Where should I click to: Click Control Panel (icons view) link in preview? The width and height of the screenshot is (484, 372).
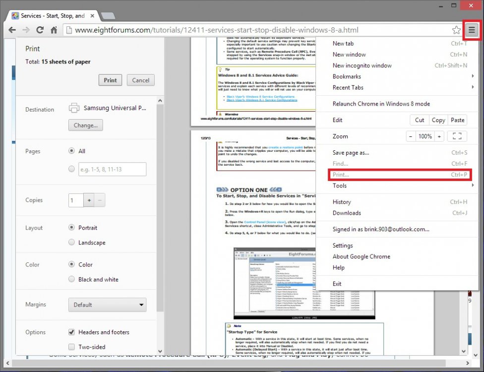coord(264,222)
